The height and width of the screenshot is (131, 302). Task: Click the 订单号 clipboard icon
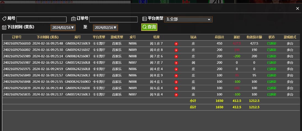(x=73, y=19)
